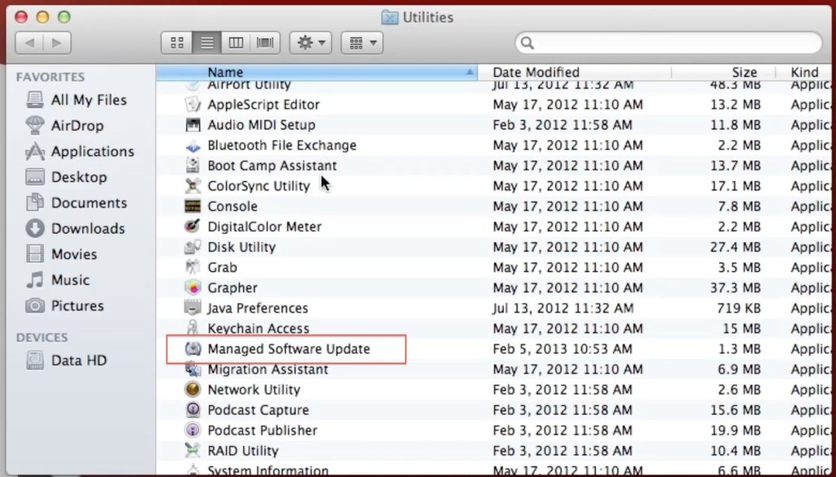This screenshot has width=836, height=477.
Task: Switch to column view mode
Action: coord(236,42)
